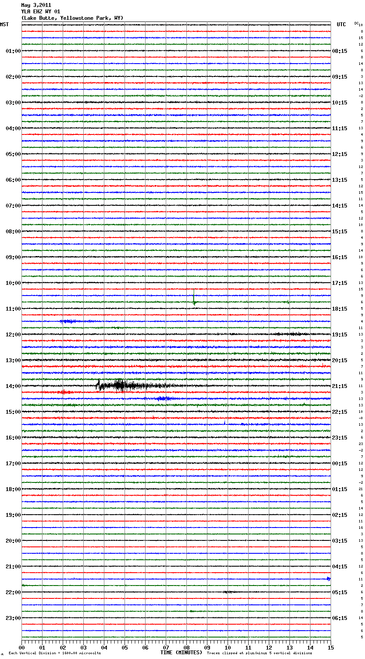Select the 11:00 MST time label
Viewport: 365px width, 659px height.
pos(13,309)
